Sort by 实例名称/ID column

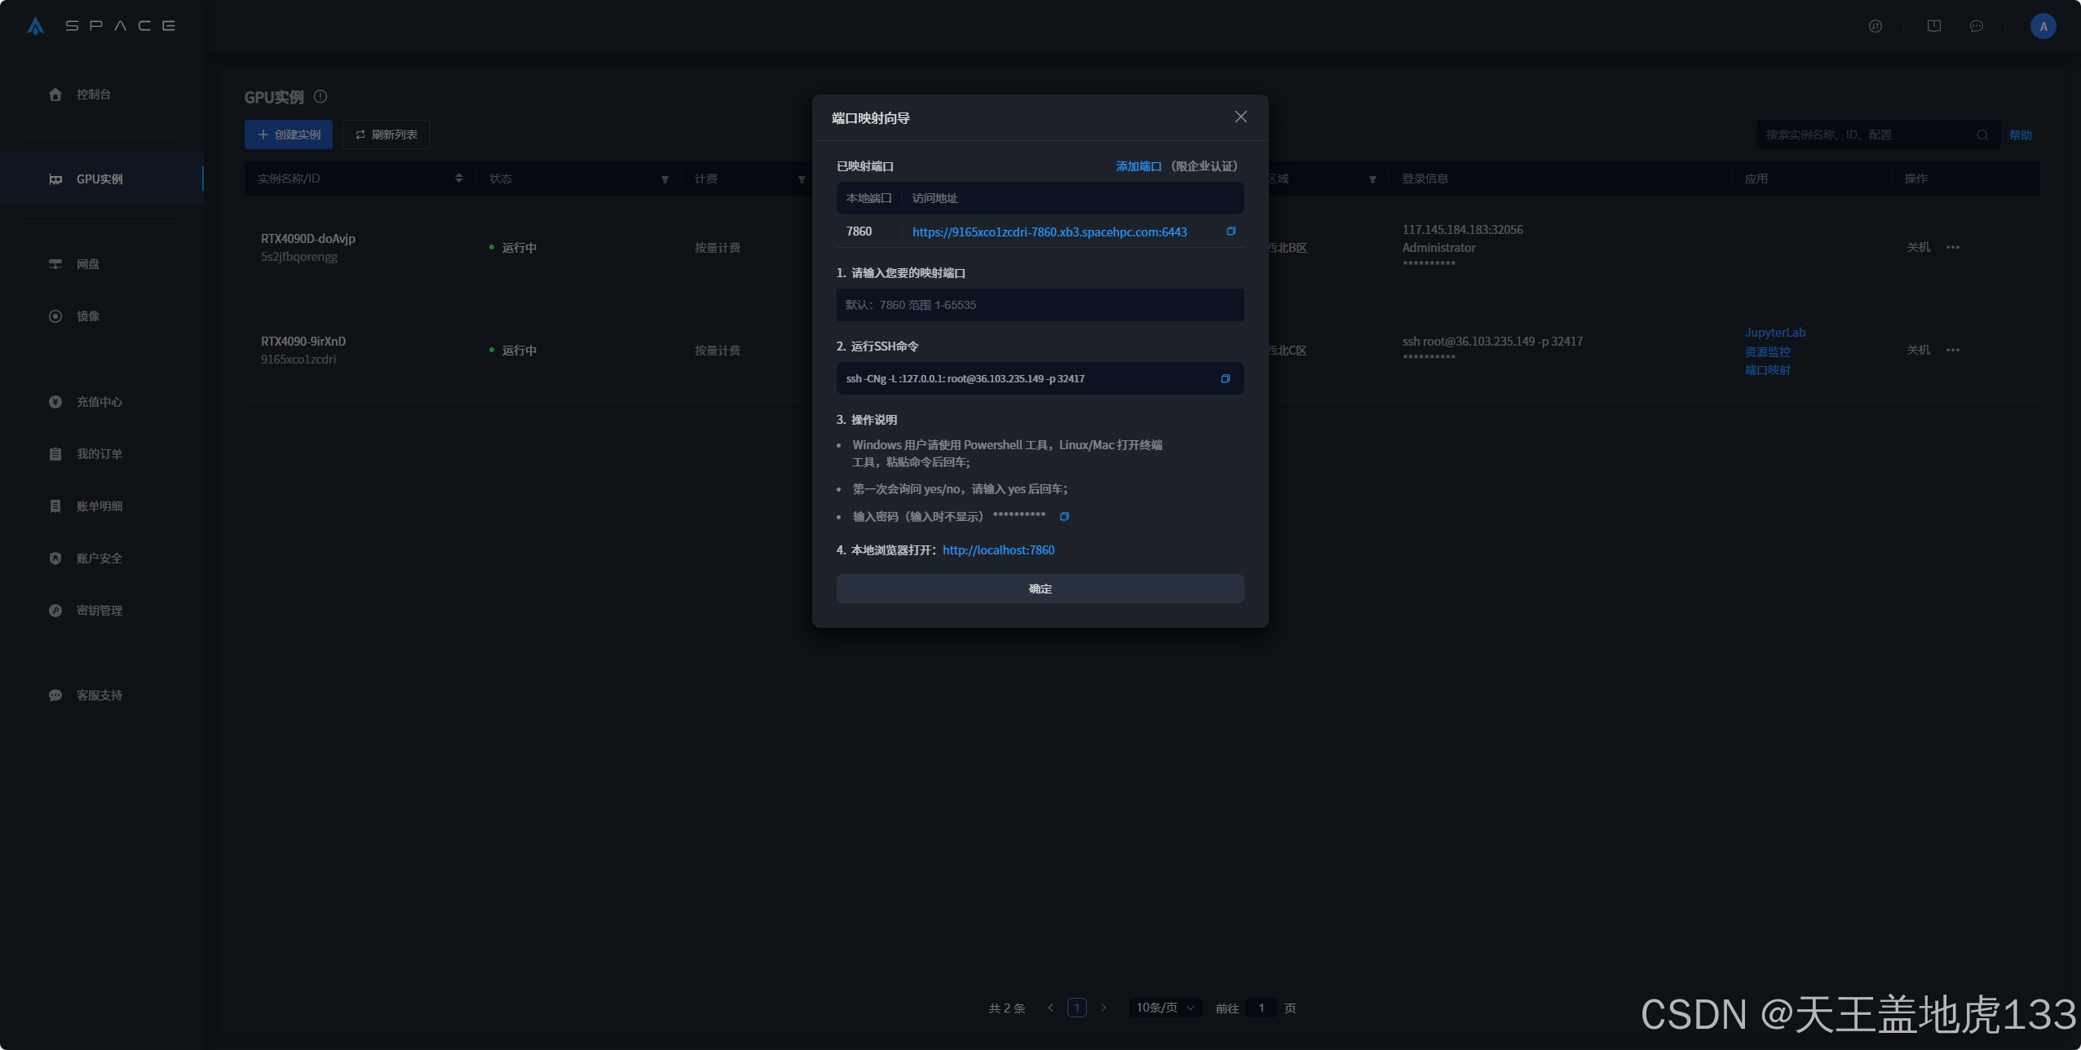tap(459, 179)
